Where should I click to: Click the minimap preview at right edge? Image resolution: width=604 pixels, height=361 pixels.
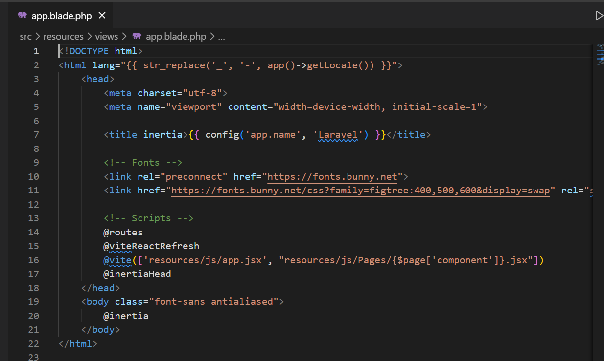(x=601, y=54)
